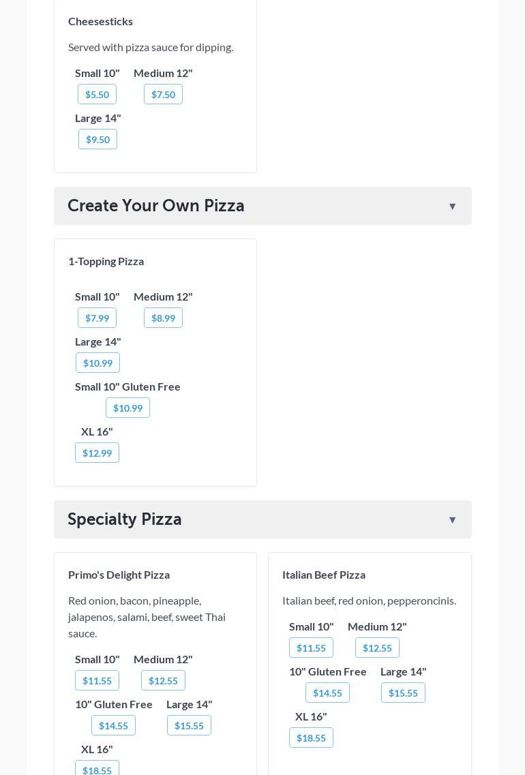This screenshot has height=775, width=525.
Task: Pick 1-Topping Pizza Medium 12" $8.99
Action: click(x=163, y=318)
